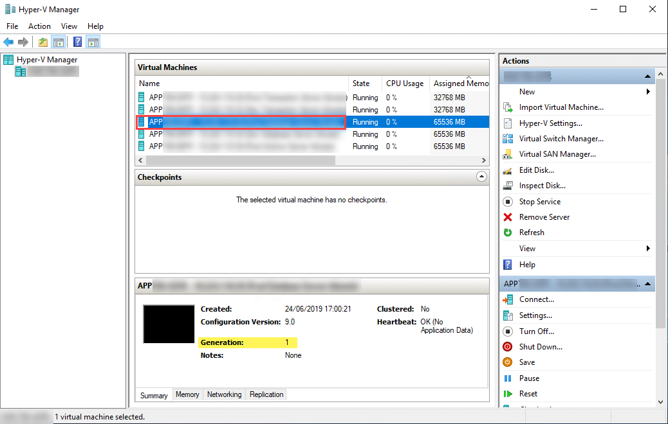Click the horizontal scrollbar thumb in VM list
Viewport: 668px width, 424px height.
click(241, 161)
